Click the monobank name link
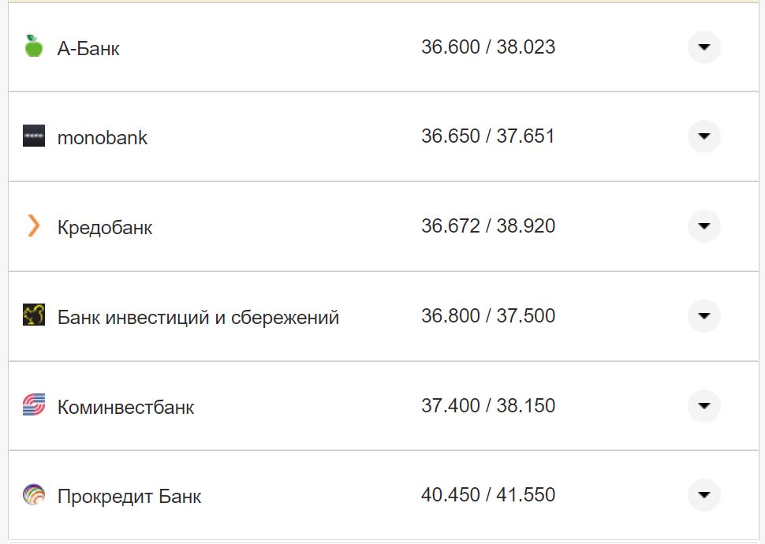Screen dimensions: 765x544 [x=103, y=136]
